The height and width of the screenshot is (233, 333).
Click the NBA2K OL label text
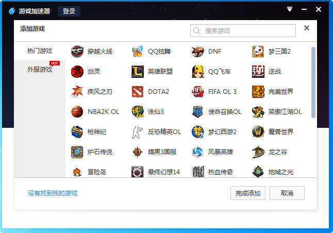point(104,112)
